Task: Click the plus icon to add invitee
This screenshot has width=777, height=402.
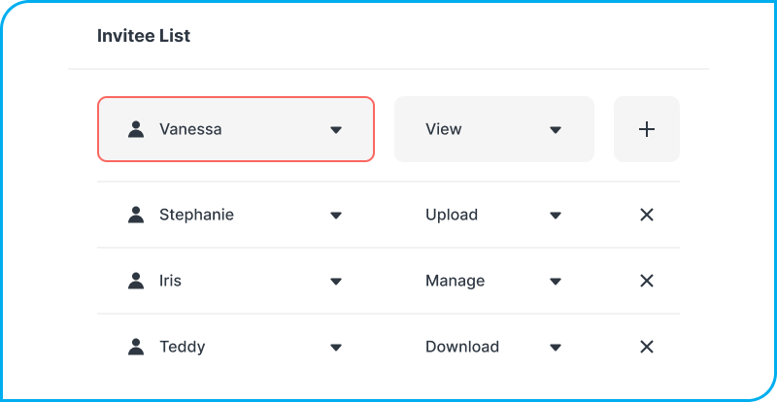Action: [x=647, y=129]
